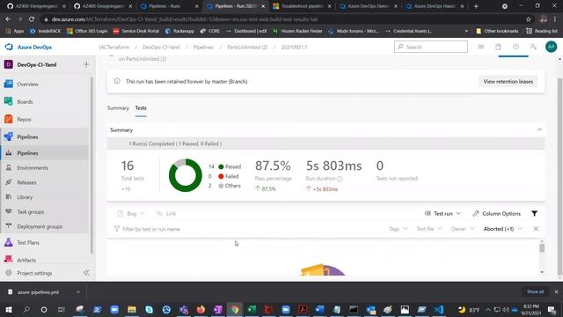The height and width of the screenshot is (317, 563).
Task: Reload the browser page
Action: [x=32, y=19]
